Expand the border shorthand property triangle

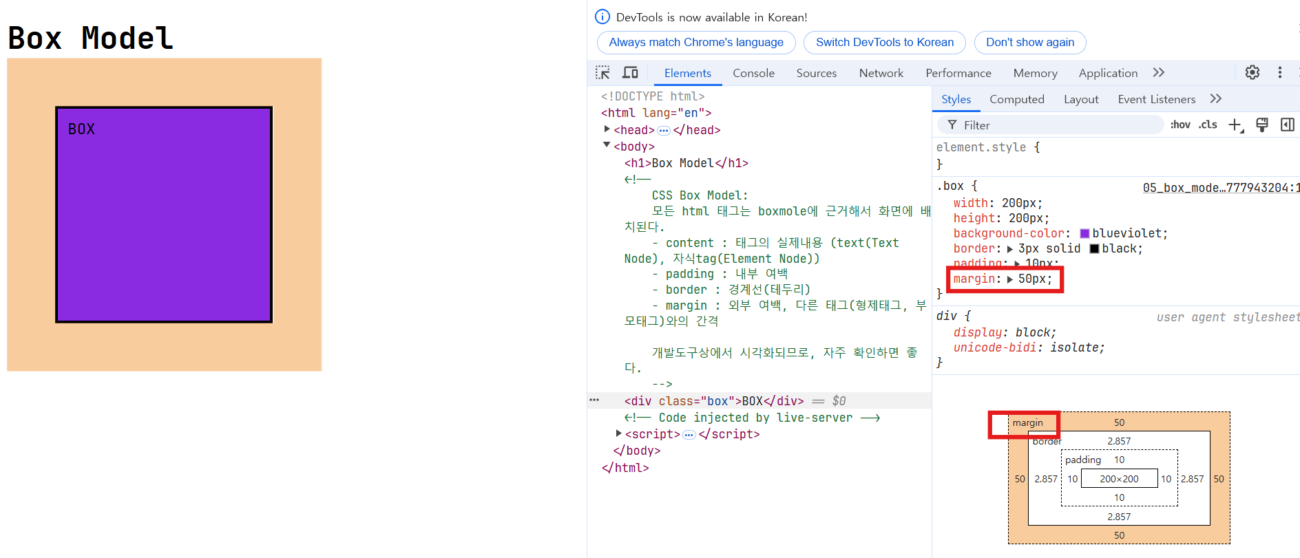tap(1010, 249)
